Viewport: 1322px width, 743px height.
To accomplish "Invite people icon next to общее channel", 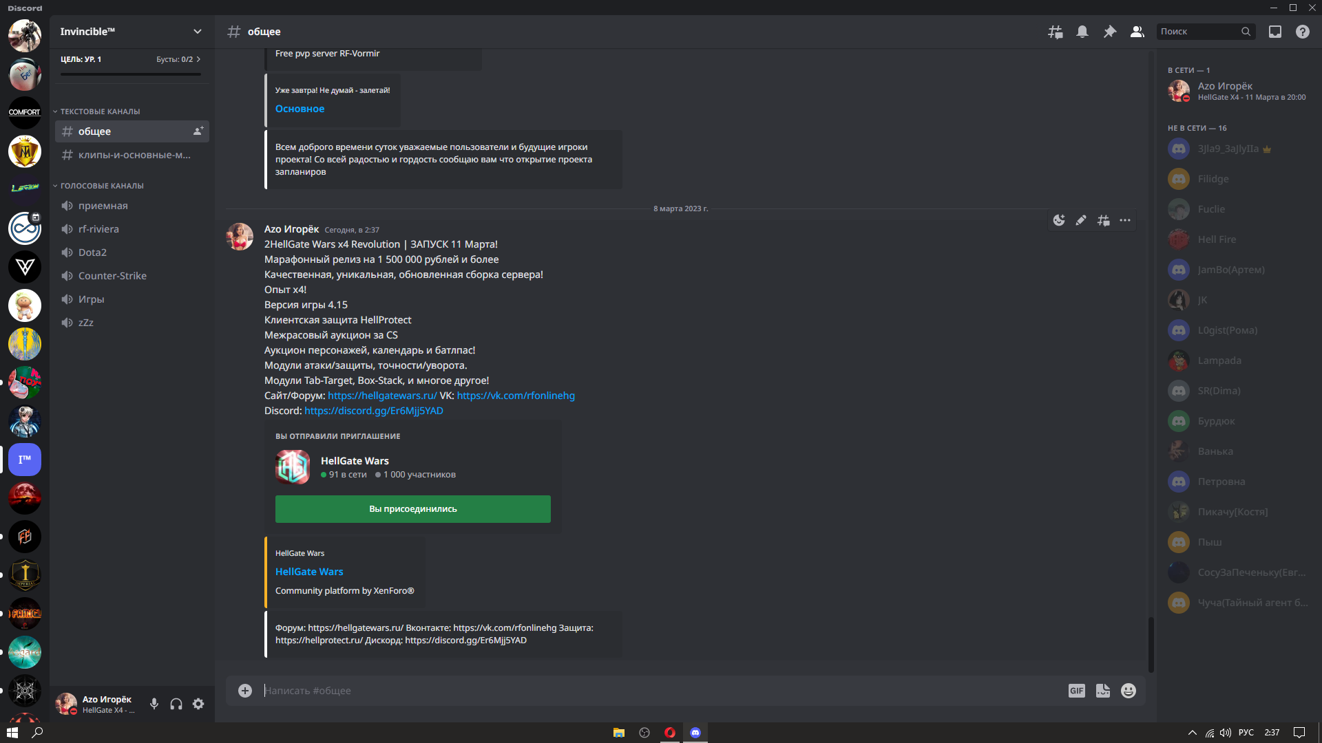I will tap(198, 131).
